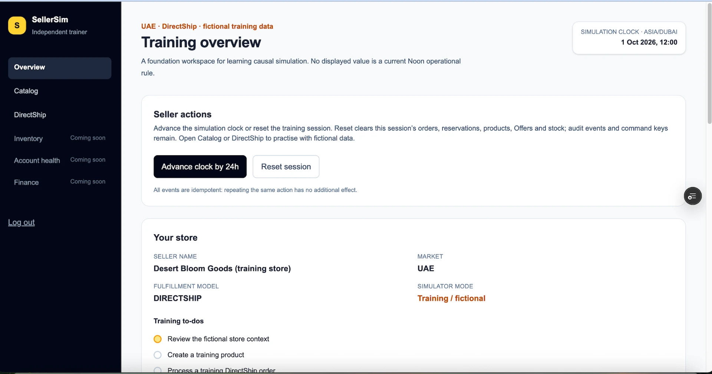Click the Training overview heading

201,42
